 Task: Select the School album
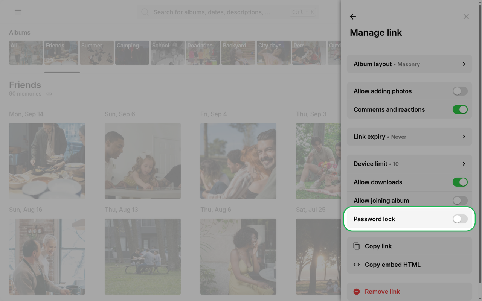click(168, 53)
